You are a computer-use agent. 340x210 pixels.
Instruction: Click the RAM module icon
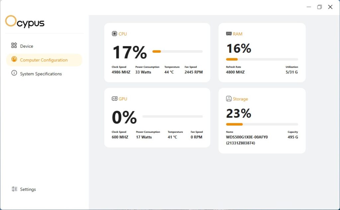229,34
